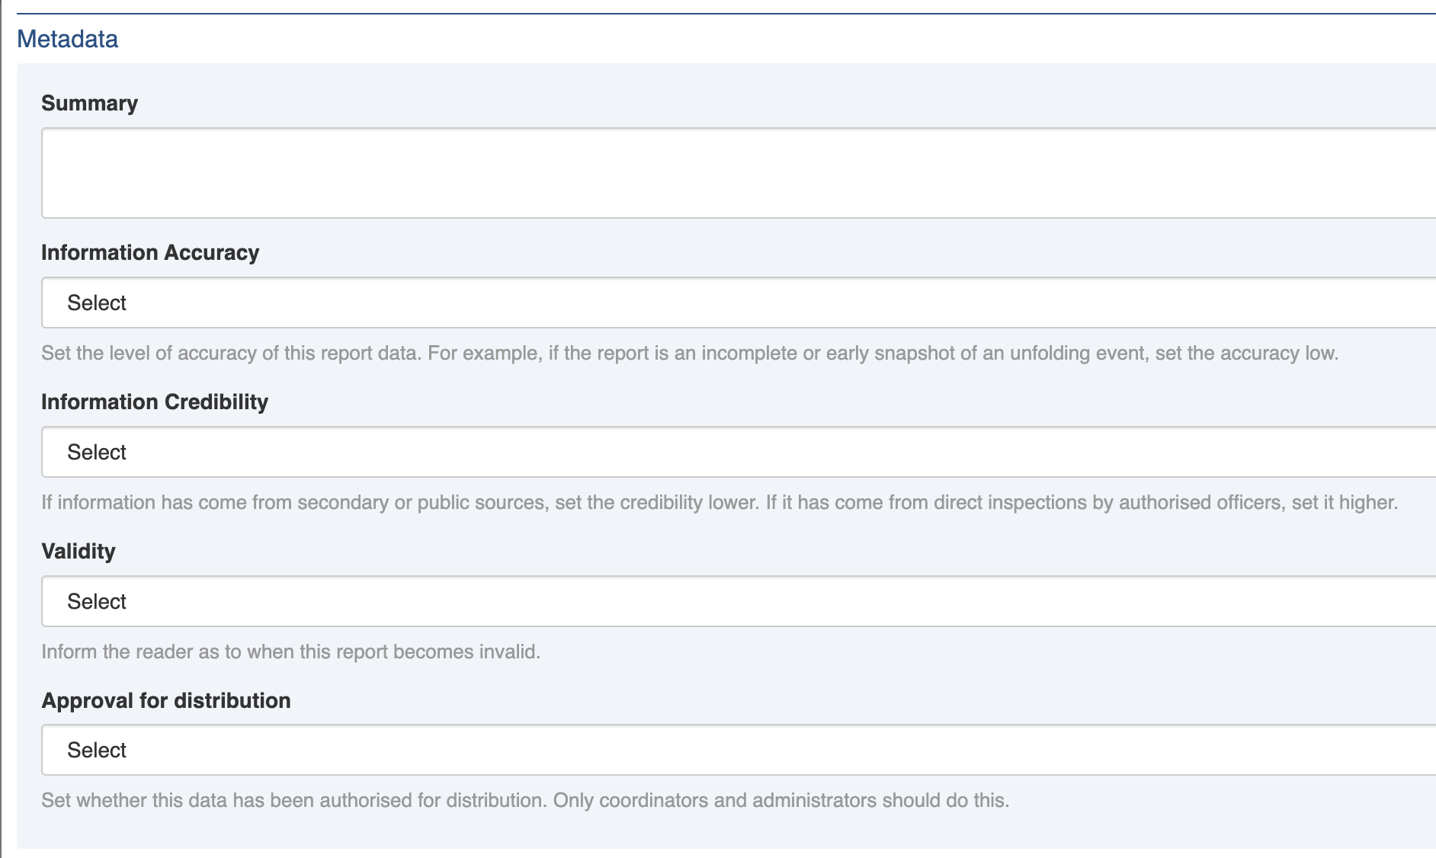Click the 'direct inspections by authorised officers' sentence

[1081, 503]
